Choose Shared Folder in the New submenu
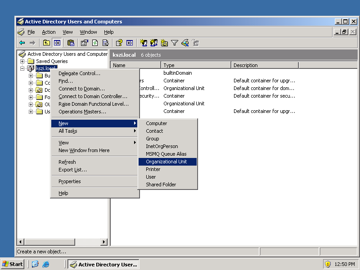360x270 pixels. point(167,184)
